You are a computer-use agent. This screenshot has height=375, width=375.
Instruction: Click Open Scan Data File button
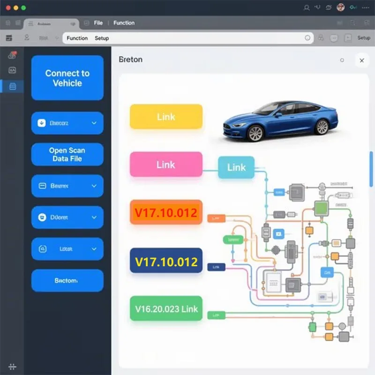pyautogui.click(x=67, y=155)
